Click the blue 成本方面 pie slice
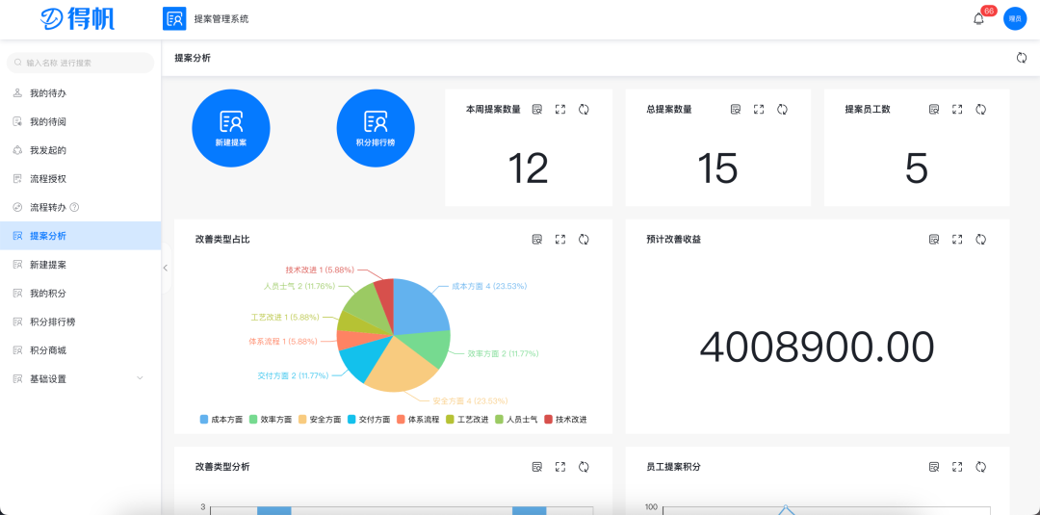The image size is (1040, 515). tap(420, 306)
